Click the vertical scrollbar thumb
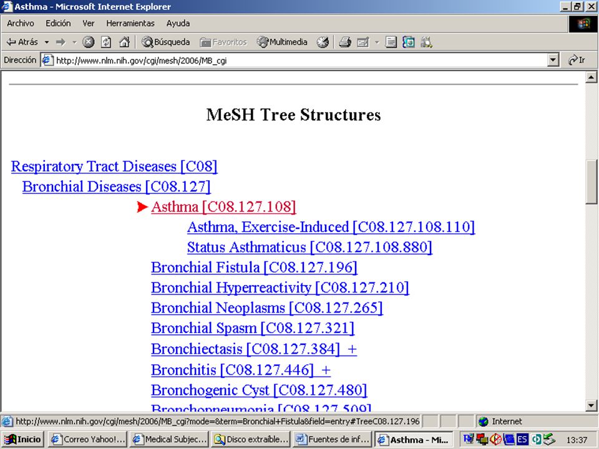The height and width of the screenshot is (449, 599). point(591,182)
